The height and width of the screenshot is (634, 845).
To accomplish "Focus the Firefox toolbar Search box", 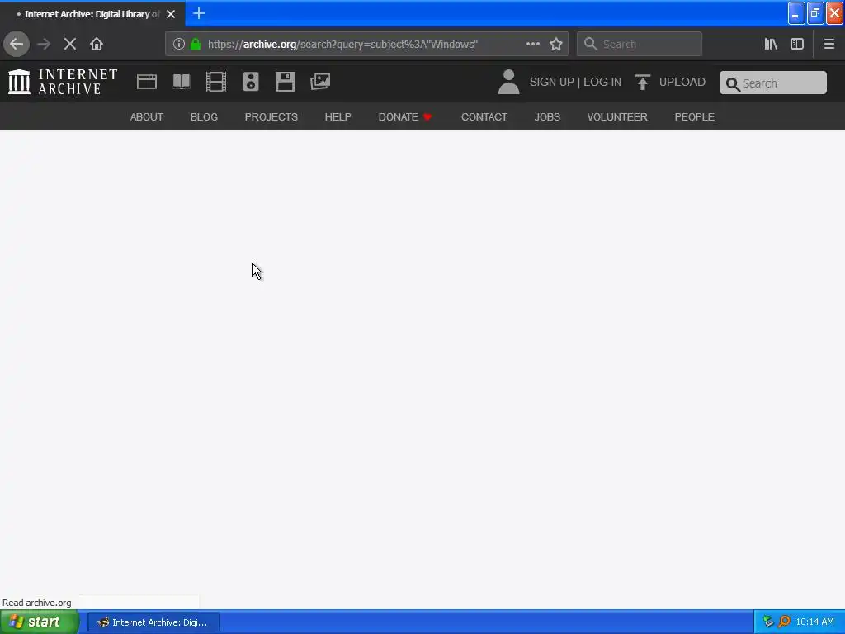I will (x=640, y=45).
